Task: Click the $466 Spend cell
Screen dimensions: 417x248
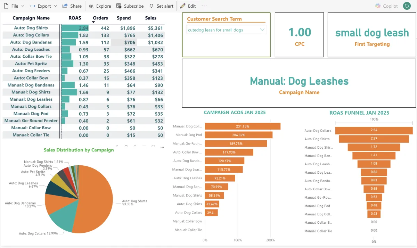Action: pyautogui.click(x=129, y=71)
